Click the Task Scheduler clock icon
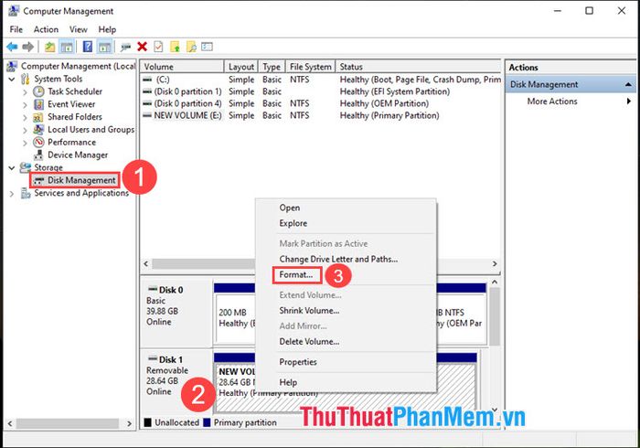The image size is (640, 448). pyautogui.click(x=38, y=91)
